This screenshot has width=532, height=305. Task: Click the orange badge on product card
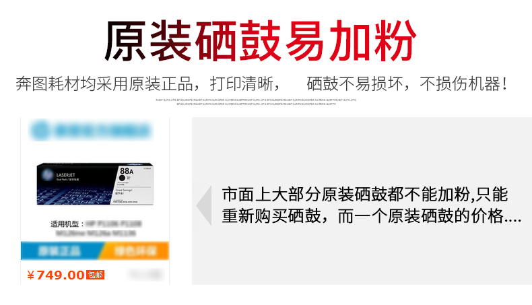135,251
